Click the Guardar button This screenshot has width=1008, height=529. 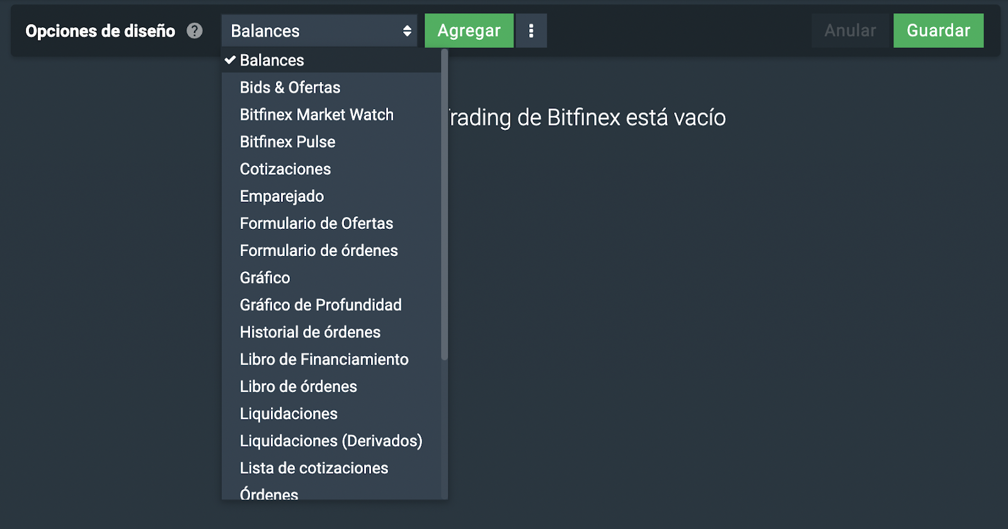pyautogui.click(x=938, y=30)
